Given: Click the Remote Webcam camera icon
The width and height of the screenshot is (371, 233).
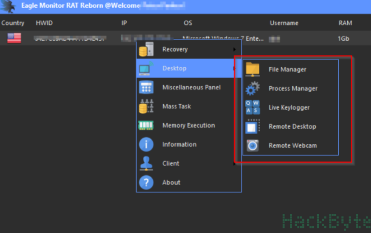Looking at the screenshot, I should coord(253,146).
